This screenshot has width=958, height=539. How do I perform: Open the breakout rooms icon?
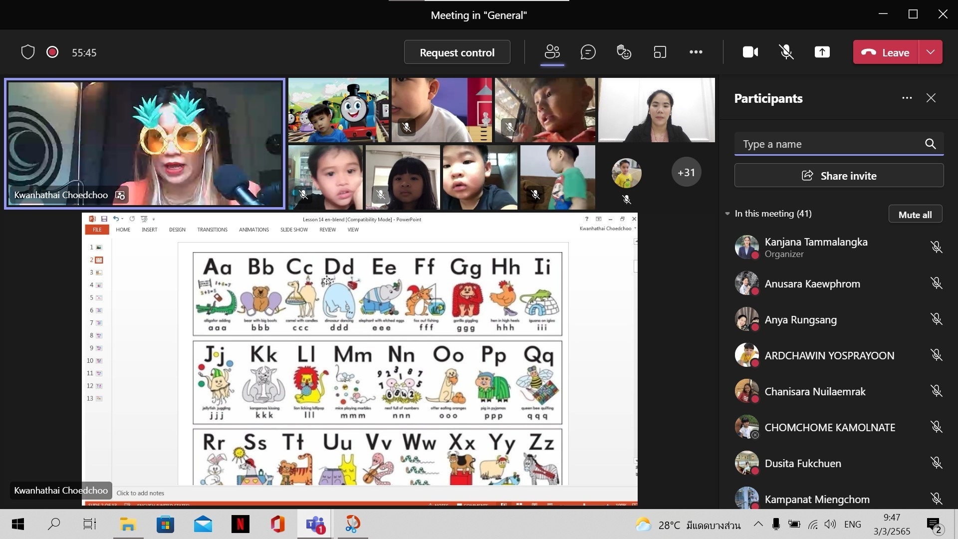coord(660,52)
